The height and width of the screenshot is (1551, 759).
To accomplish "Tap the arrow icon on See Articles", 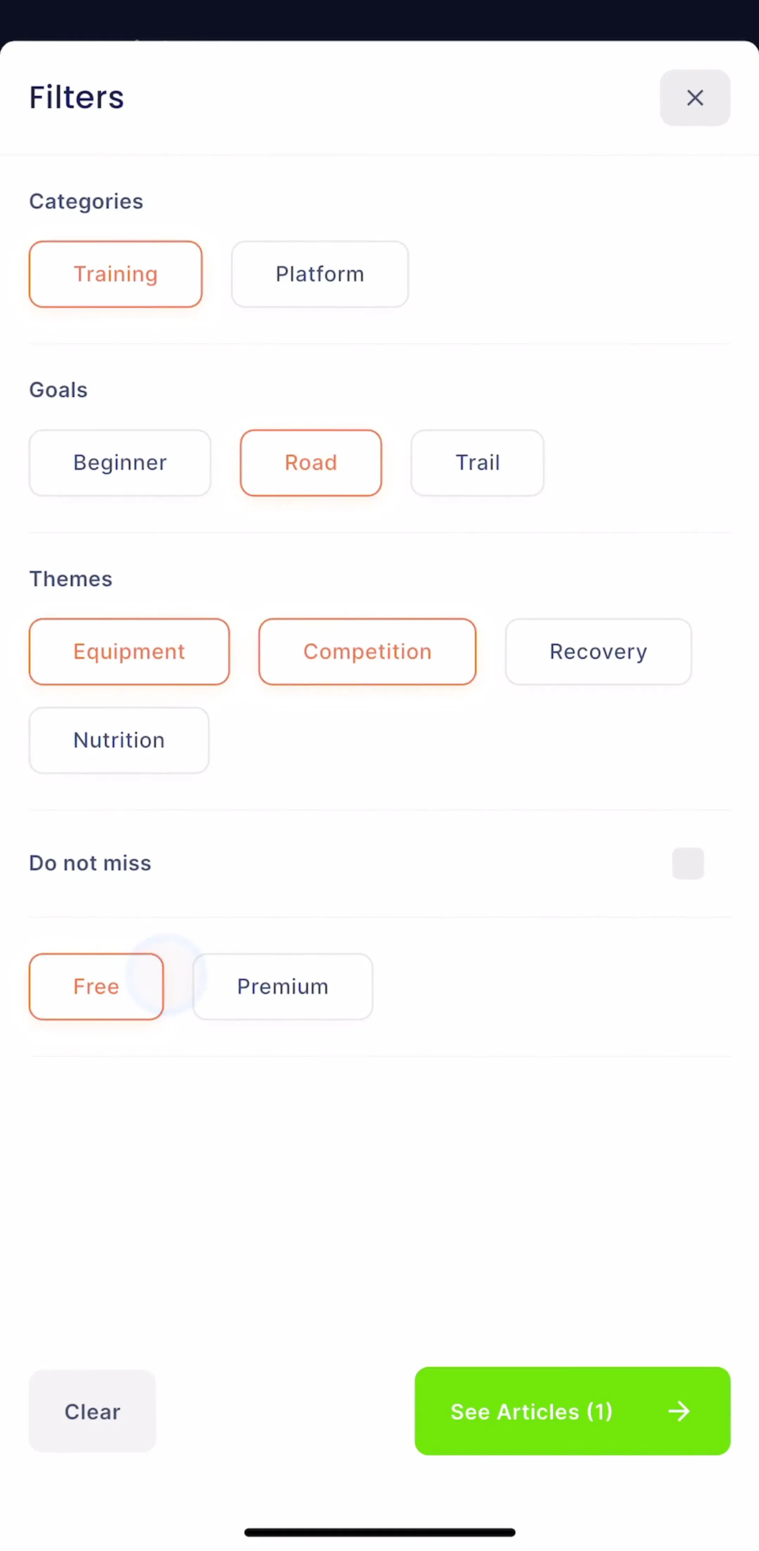I will click(679, 1411).
